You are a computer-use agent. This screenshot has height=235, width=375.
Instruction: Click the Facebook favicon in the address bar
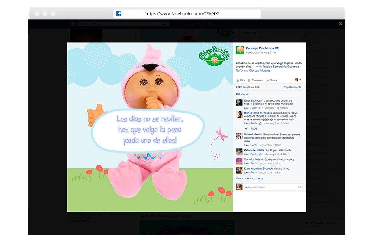pos(119,14)
